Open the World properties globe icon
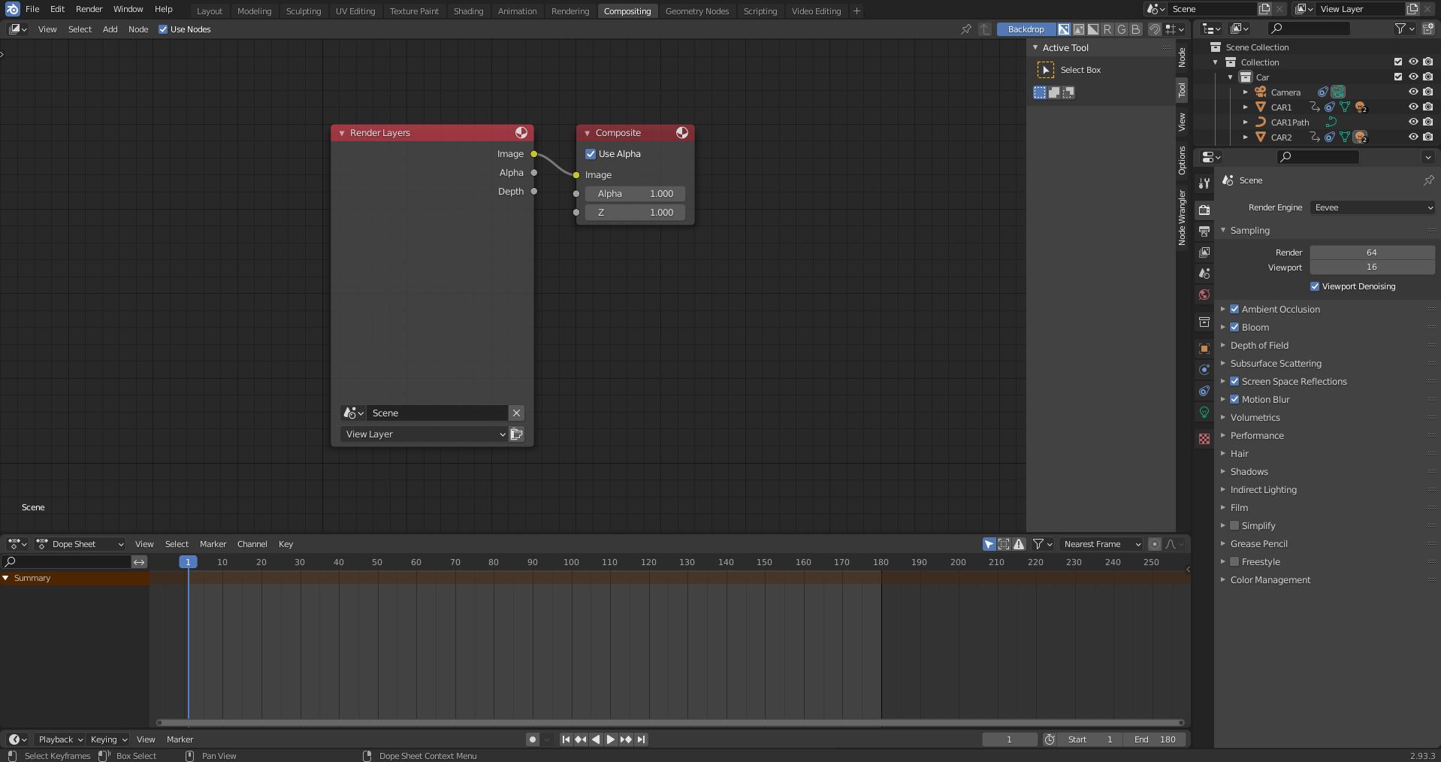Screen dimensions: 1441x762 [1204, 295]
